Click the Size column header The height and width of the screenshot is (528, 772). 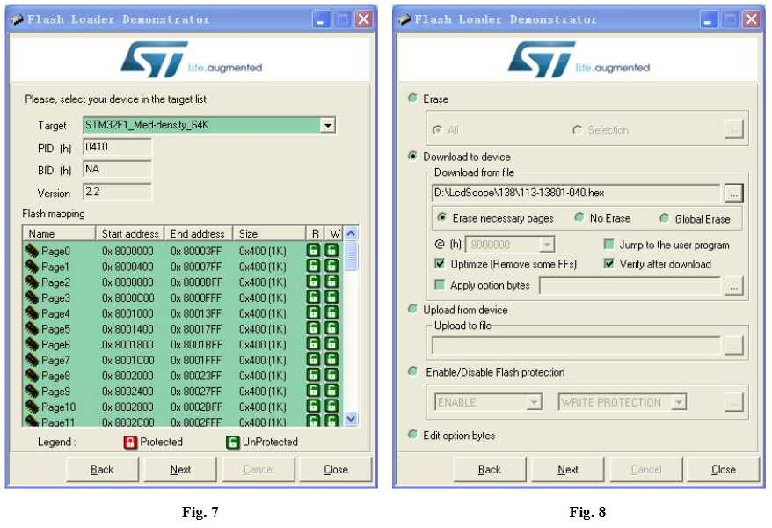(x=270, y=233)
